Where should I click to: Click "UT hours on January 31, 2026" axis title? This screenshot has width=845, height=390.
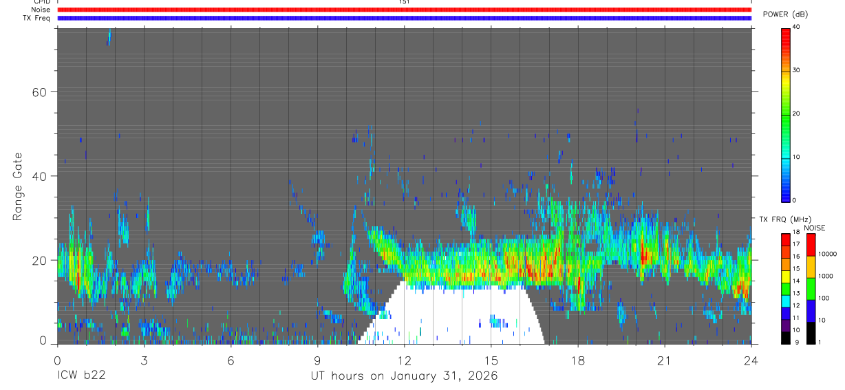[x=404, y=376]
